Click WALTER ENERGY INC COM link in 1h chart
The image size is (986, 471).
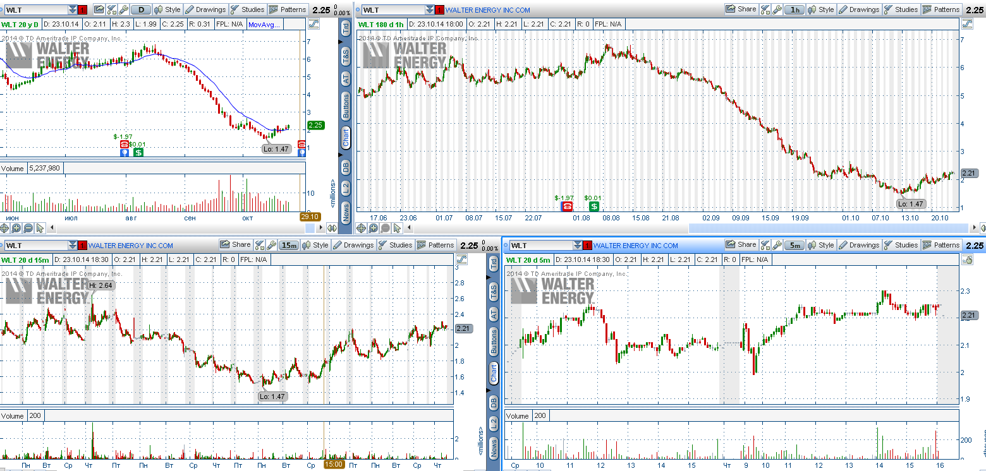click(x=488, y=10)
